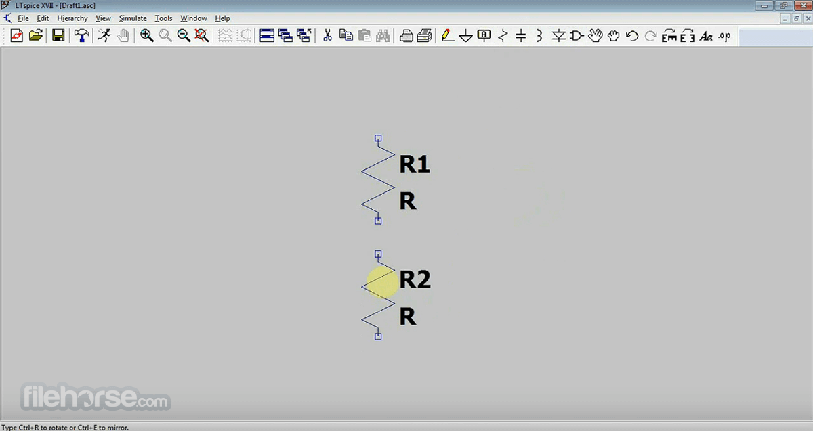Select the Zoom Out magnifier
This screenshot has height=431, width=813.
click(x=184, y=36)
